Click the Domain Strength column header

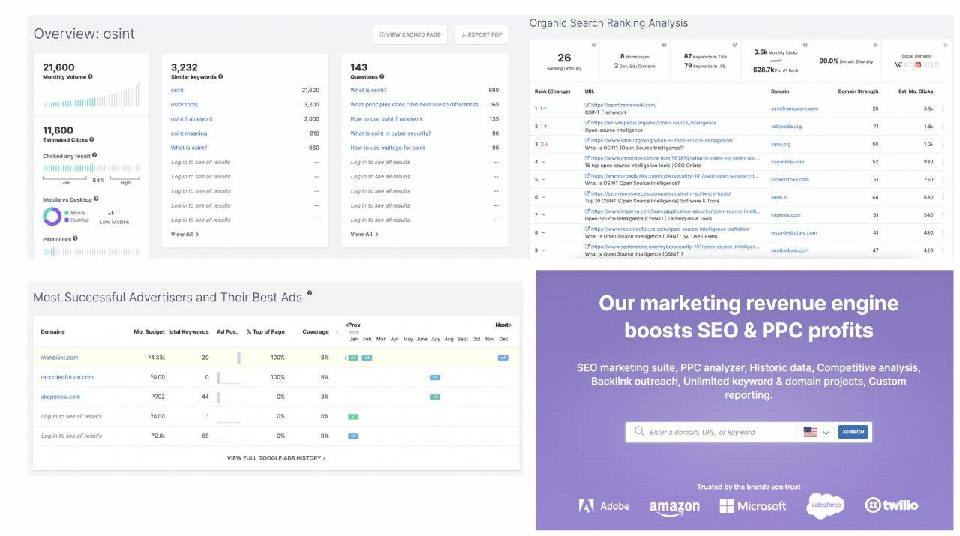858,91
